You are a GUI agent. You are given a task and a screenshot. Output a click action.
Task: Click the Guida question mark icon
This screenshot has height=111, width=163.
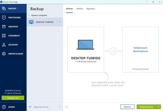(4, 107)
